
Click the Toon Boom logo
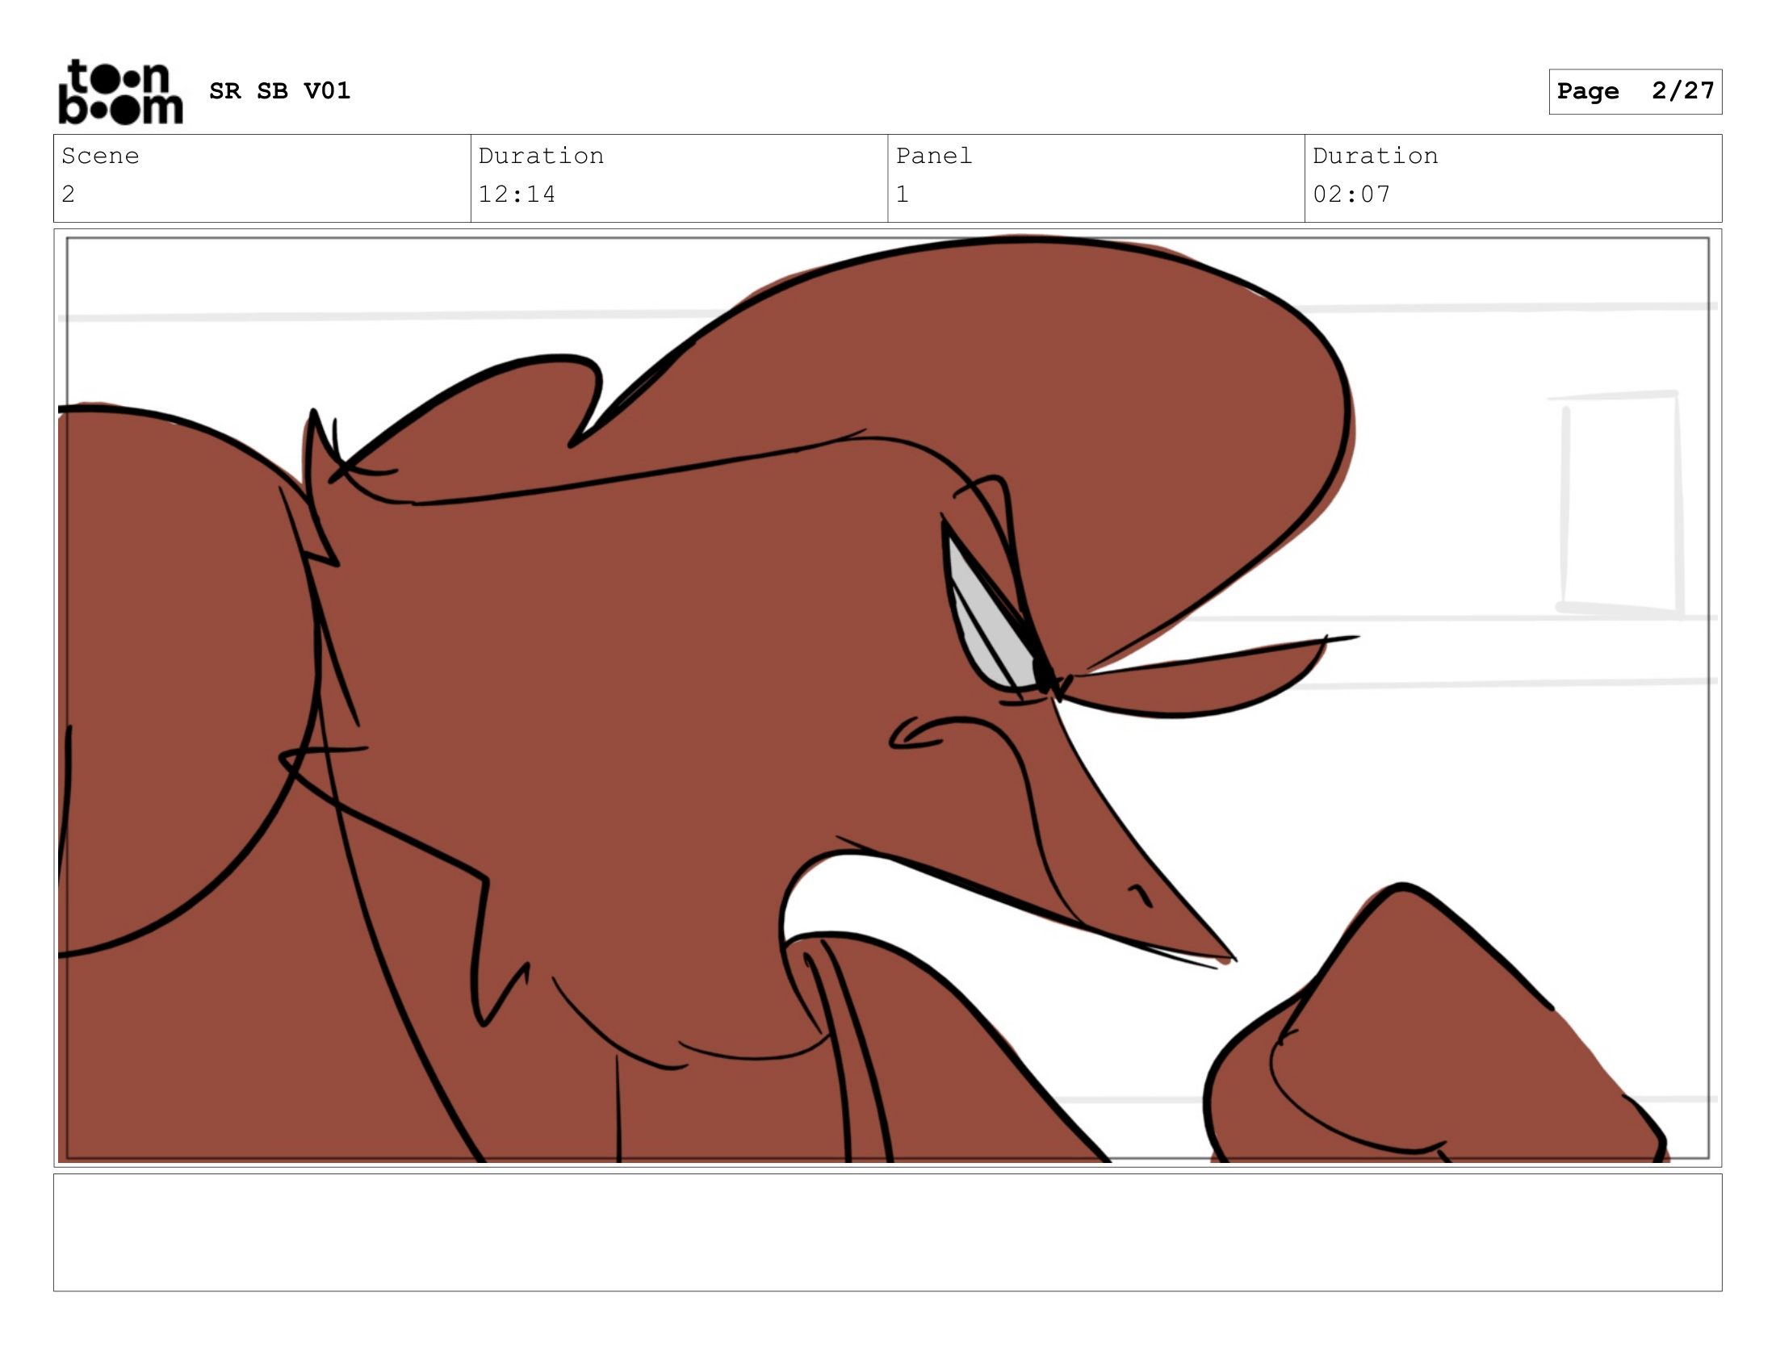(120, 92)
